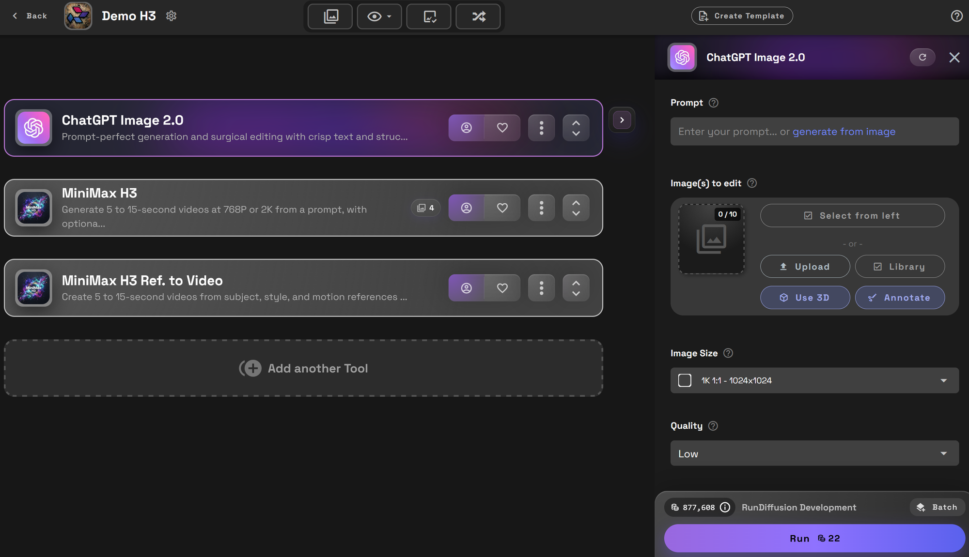Viewport: 969px width, 557px height.
Task: Click the profile icon on ChatGPT Image 2.0 card
Action: pos(466,128)
